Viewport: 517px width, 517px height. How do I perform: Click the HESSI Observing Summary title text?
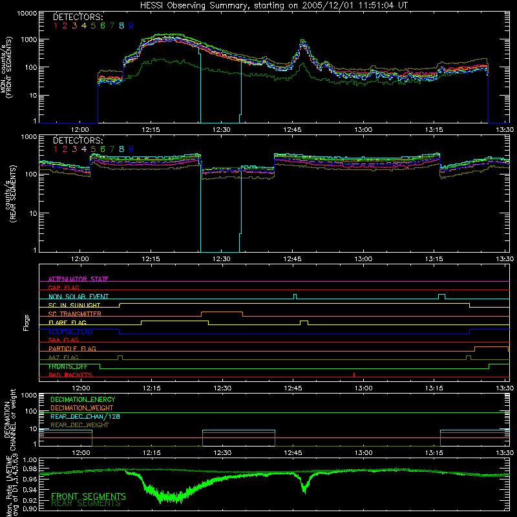(x=273, y=5)
